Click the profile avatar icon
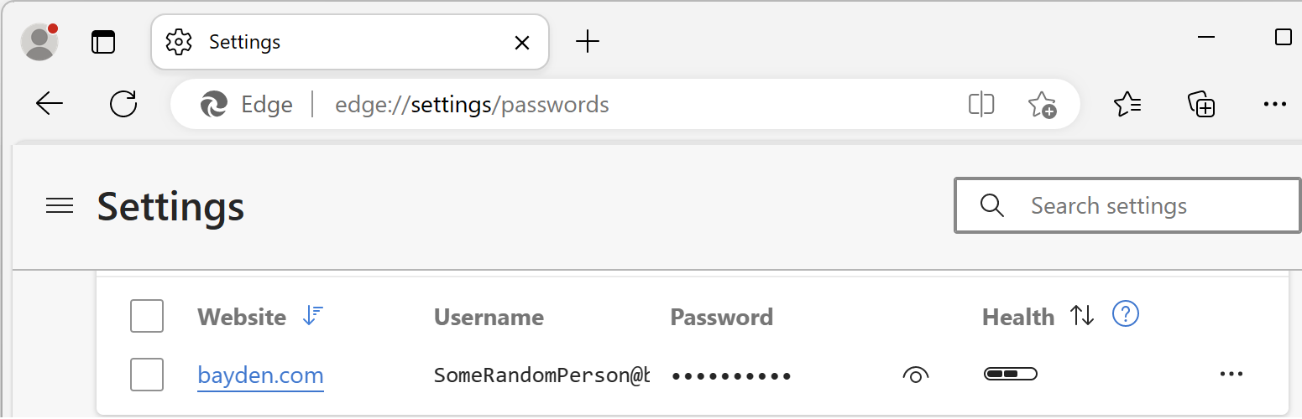The height and width of the screenshot is (419, 1302). [39, 41]
